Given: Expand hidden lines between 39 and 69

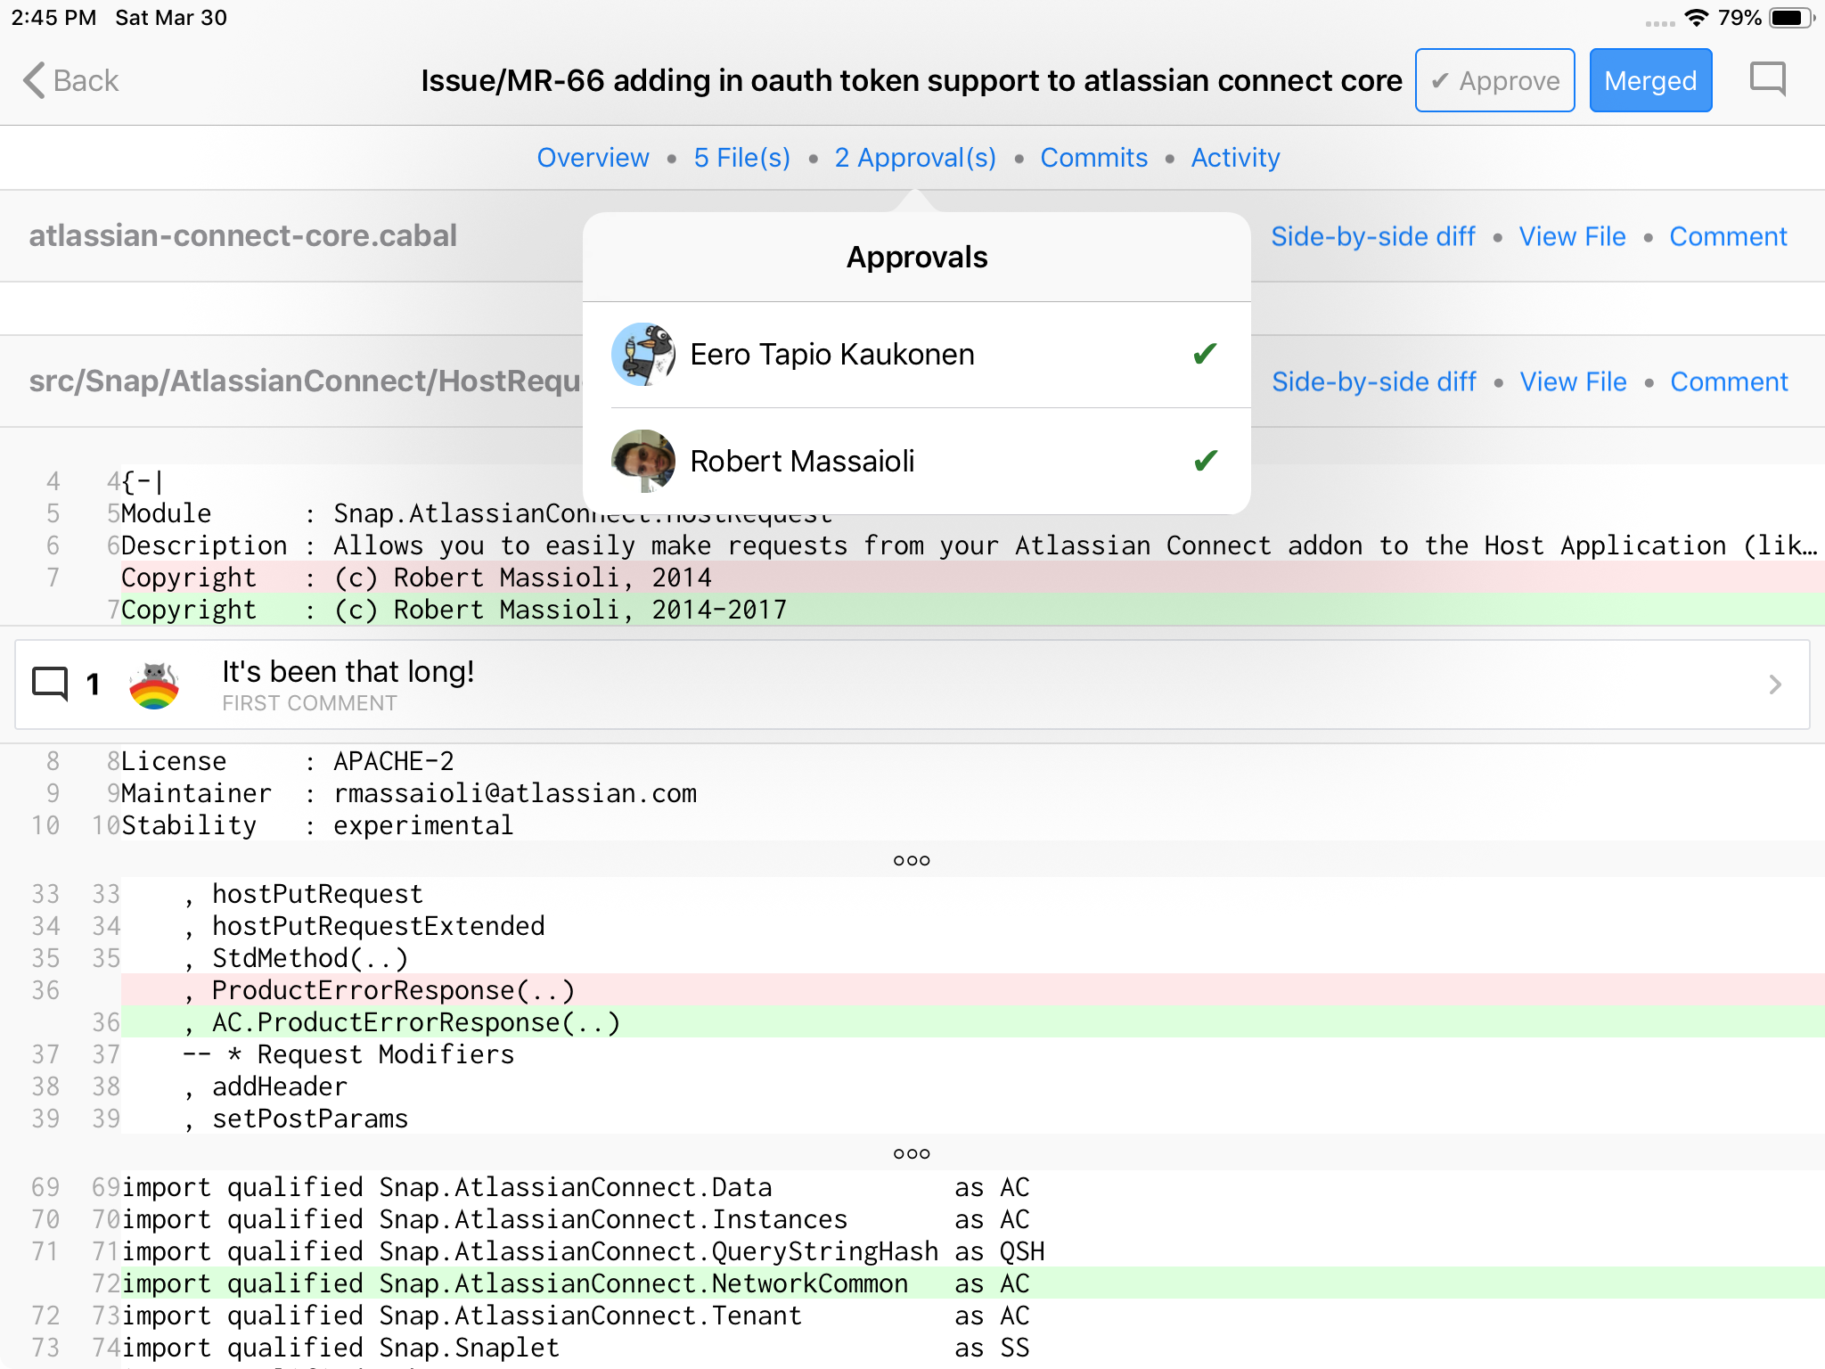Looking at the screenshot, I should (912, 1153).
